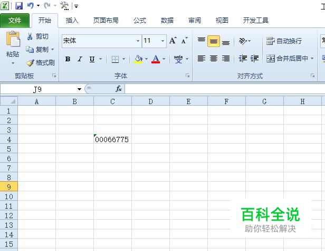Screen dimensions: 325x251
Task: Toggle Italic formatting
Action: pyautogui.click(x=80, y=59)
